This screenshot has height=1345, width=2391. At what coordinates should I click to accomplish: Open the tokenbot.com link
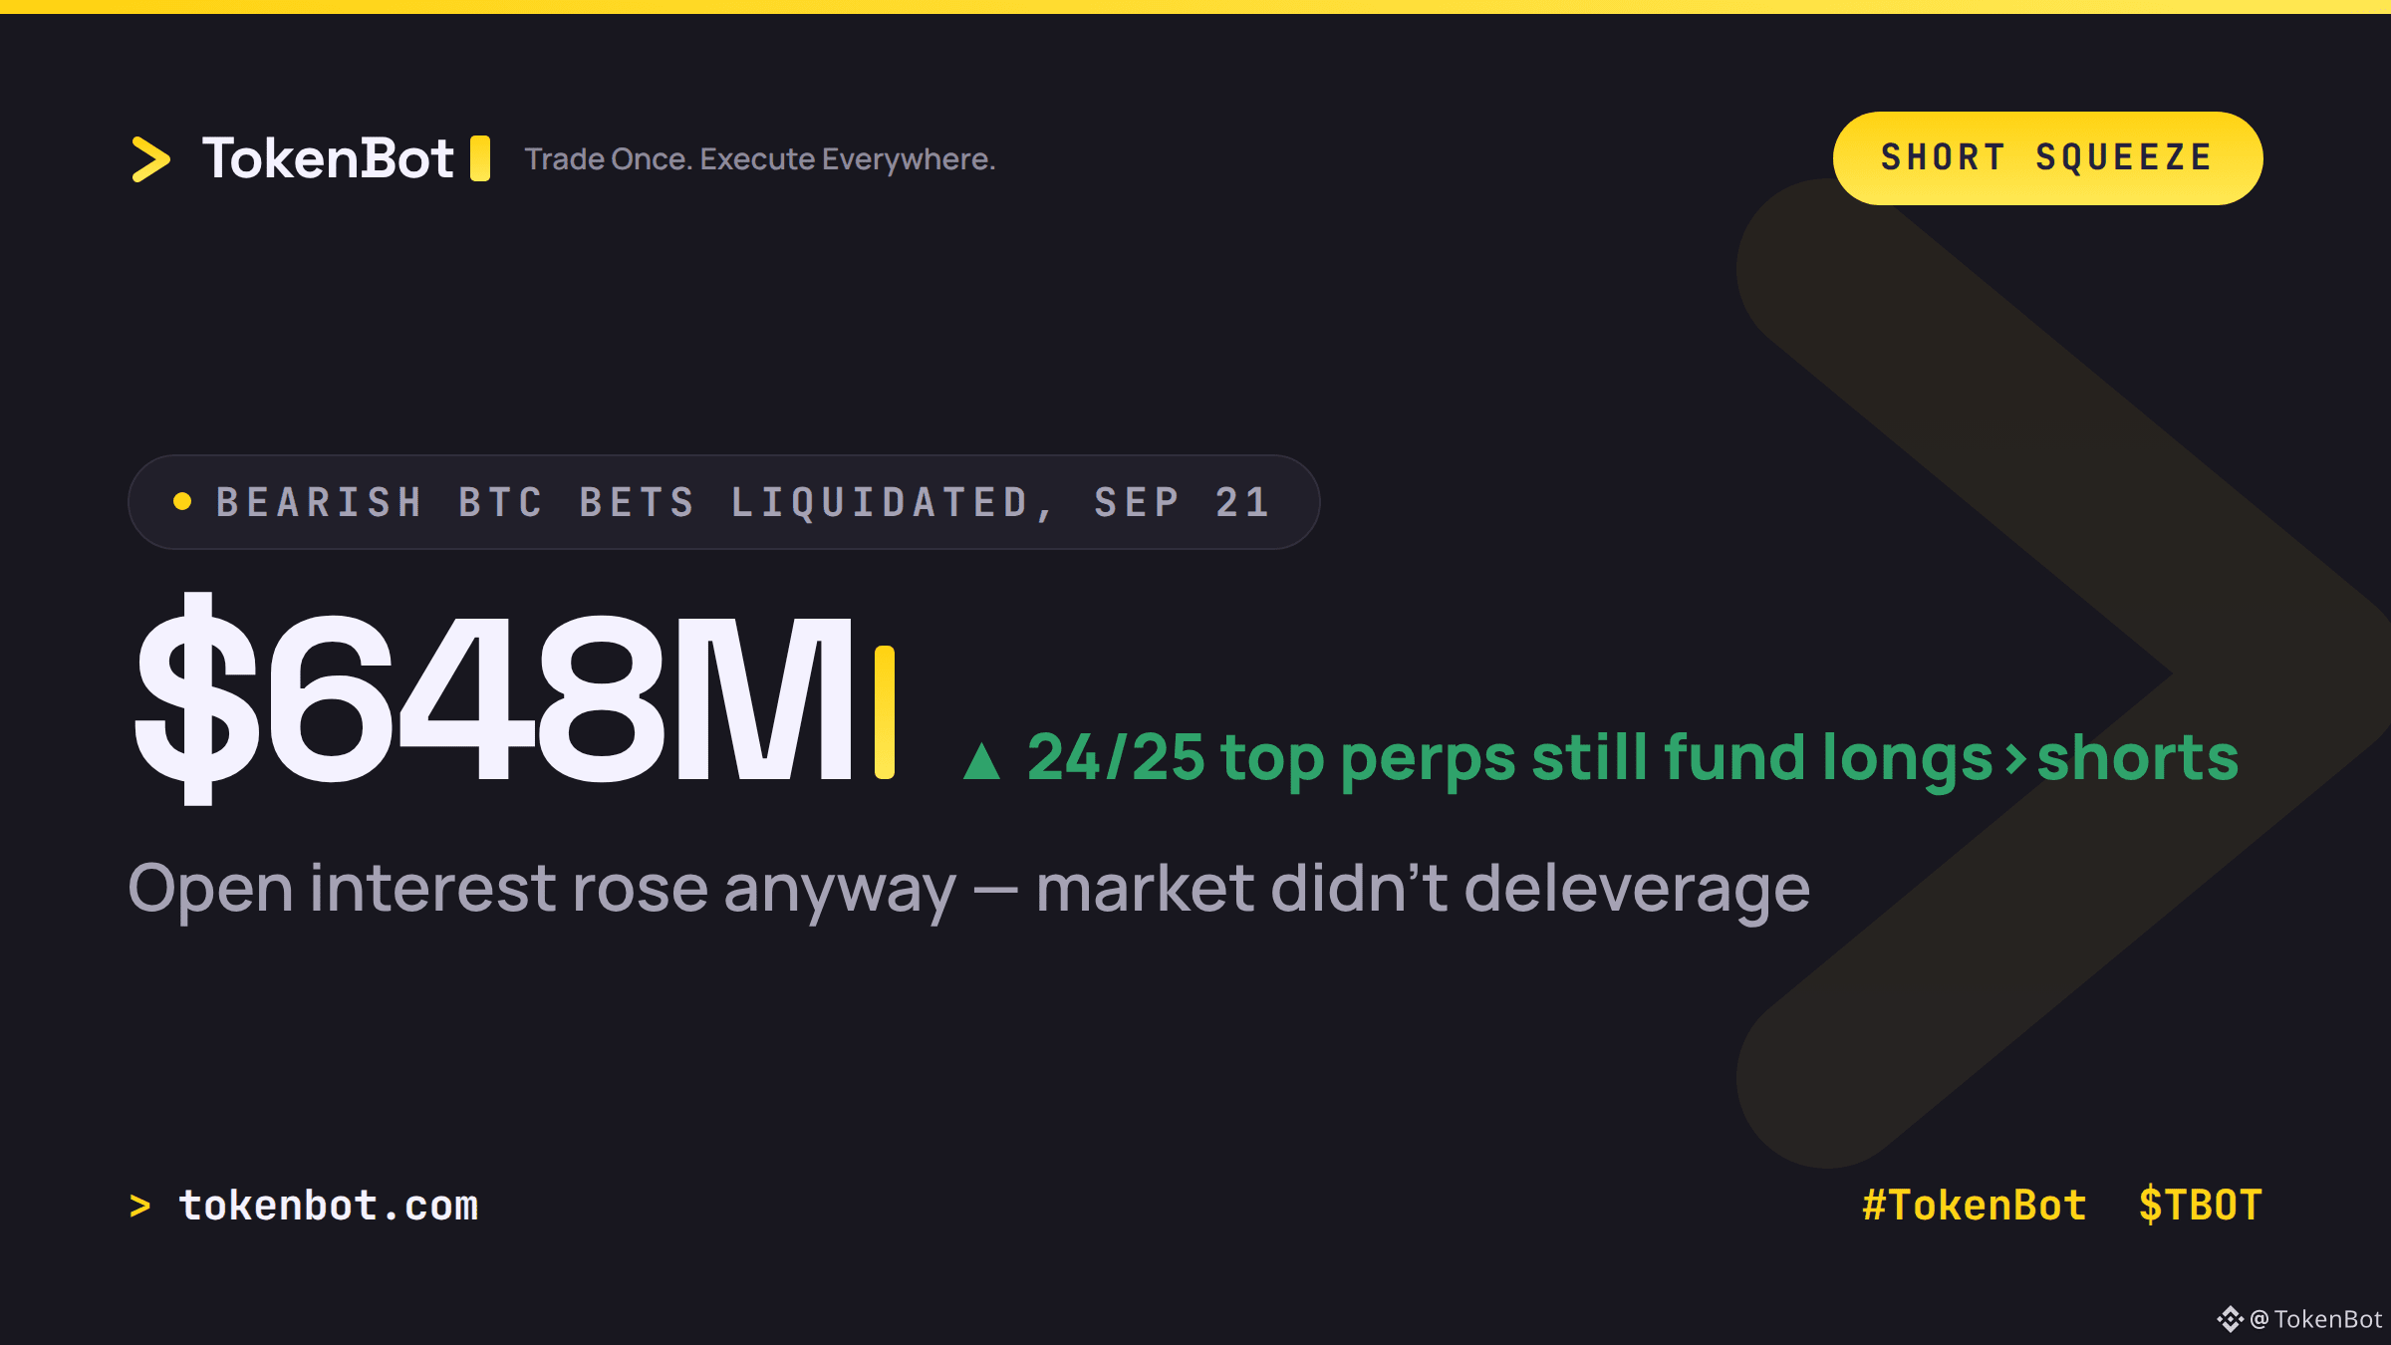(x=329, y=1206)
